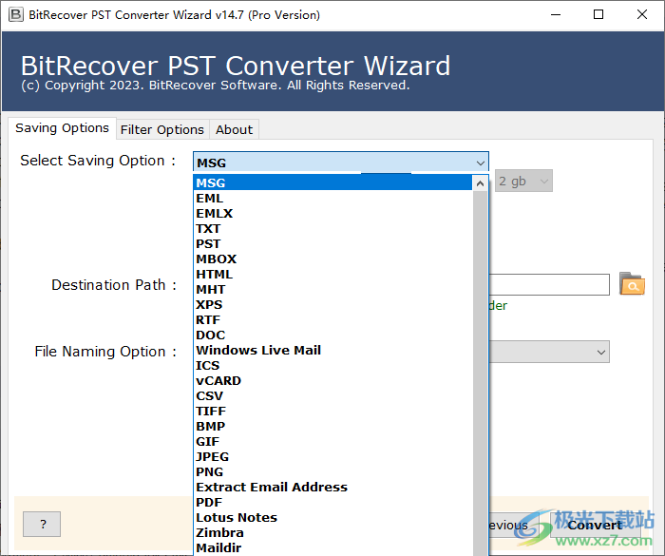Pick ICS calendar format
This screenshot has width=665, height=556.
point(333,365)
